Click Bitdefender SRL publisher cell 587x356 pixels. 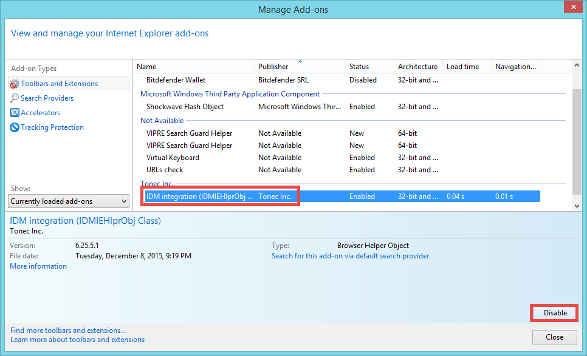click(x=283, y=80)
